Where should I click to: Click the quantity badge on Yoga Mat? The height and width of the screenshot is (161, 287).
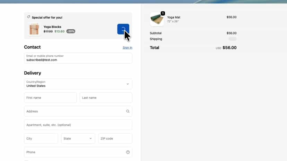pos(163,13)
